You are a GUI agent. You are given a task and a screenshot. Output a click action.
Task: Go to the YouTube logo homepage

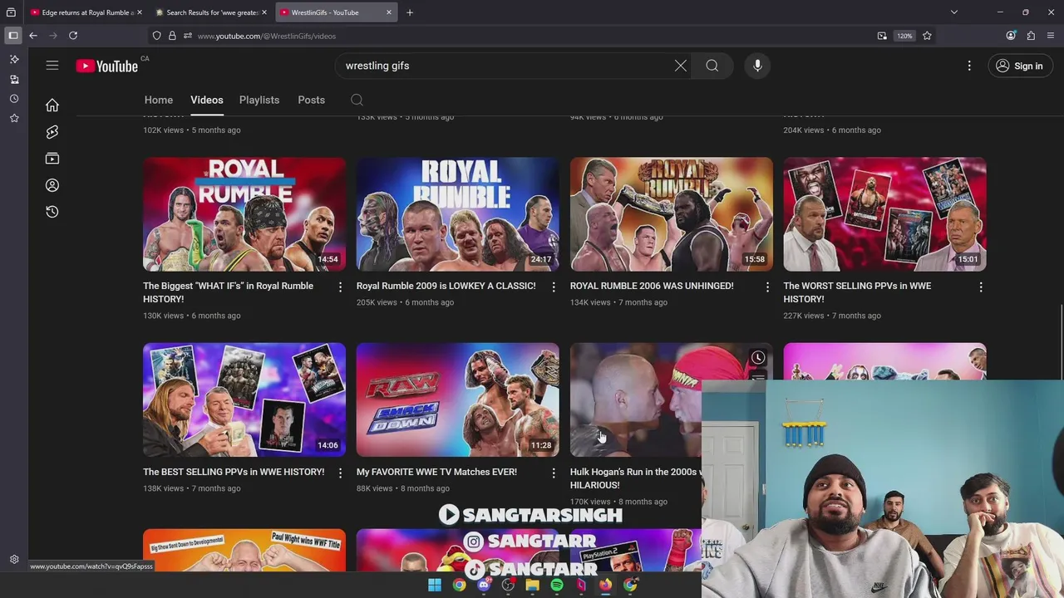(107, 66)
